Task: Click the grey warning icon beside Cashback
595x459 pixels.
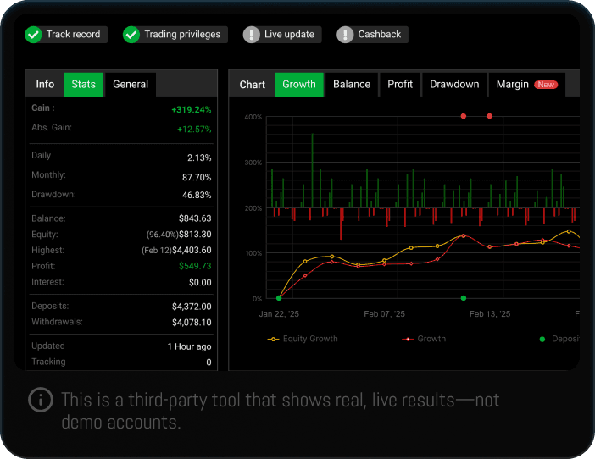Action: (x=345, y=35)
